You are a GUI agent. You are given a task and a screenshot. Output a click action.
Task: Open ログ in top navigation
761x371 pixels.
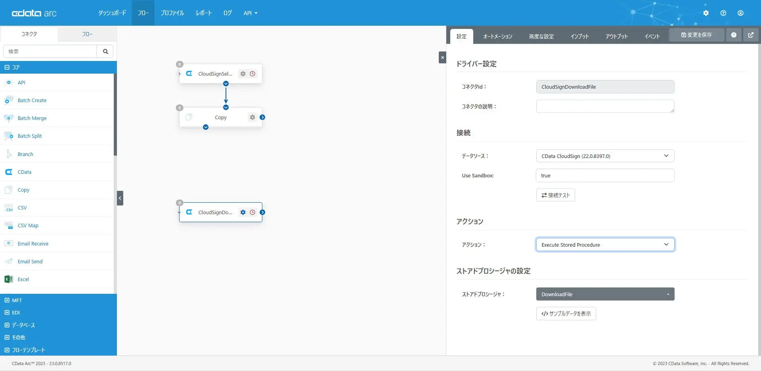228,13
